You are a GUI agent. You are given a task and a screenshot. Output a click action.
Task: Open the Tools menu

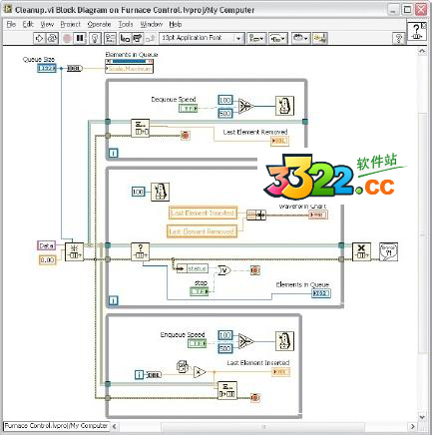[x=126, y=24]
